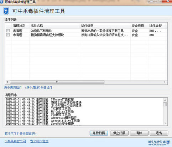Click 未清理 status of QQ旋风 row

(17, 31)
